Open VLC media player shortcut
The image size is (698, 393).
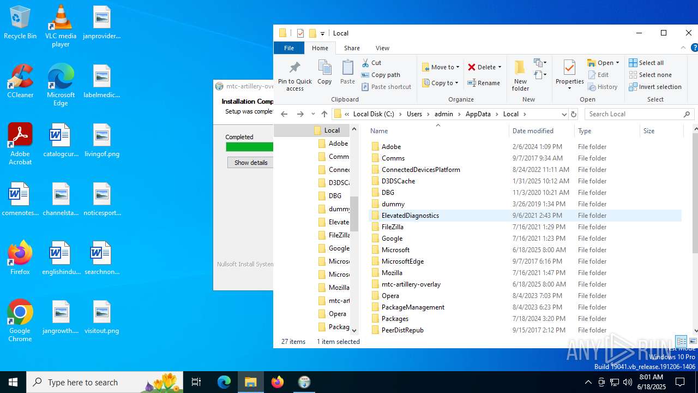point(61,26)
